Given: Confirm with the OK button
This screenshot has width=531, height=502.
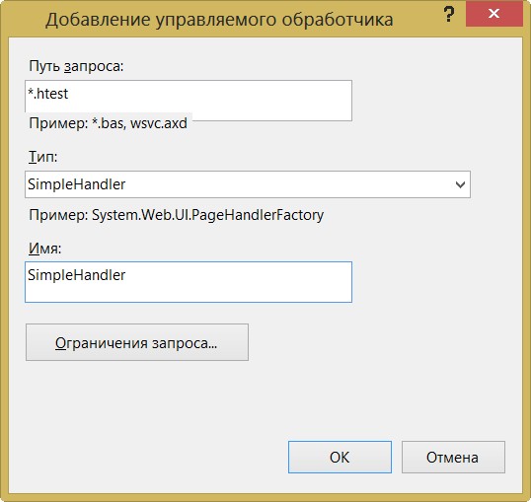Looking at the screenshot, I should (340, 457).
